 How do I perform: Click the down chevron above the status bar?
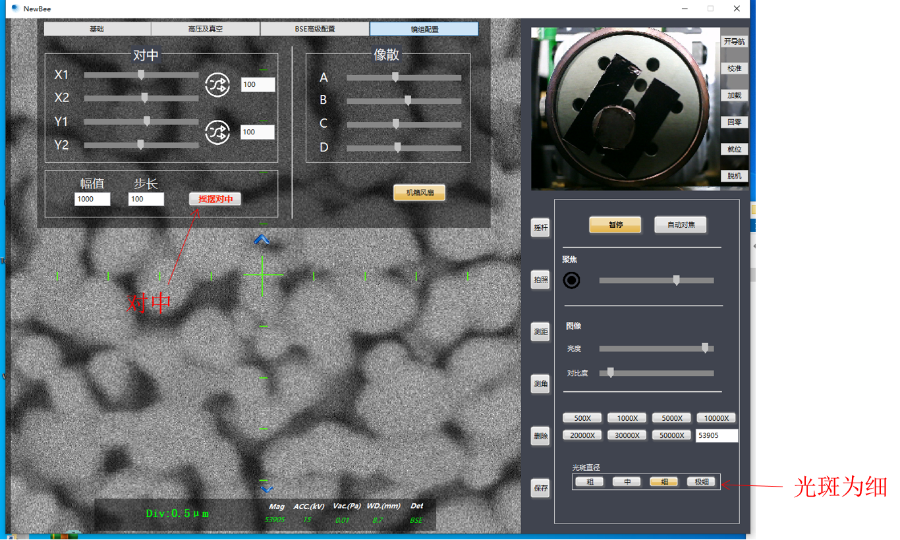(267, 489)
